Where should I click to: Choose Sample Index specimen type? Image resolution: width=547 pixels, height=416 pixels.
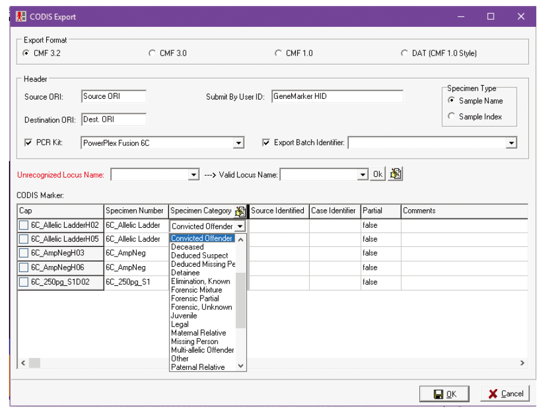pyautogui.click(x=451, y=116)
